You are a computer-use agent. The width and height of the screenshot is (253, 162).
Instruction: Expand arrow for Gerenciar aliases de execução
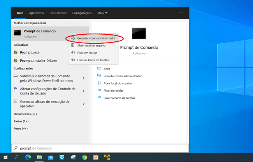click(83, 104)
